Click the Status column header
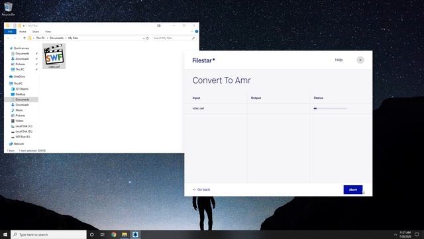This screenshot has width=424, height=239. coord(318,98)
